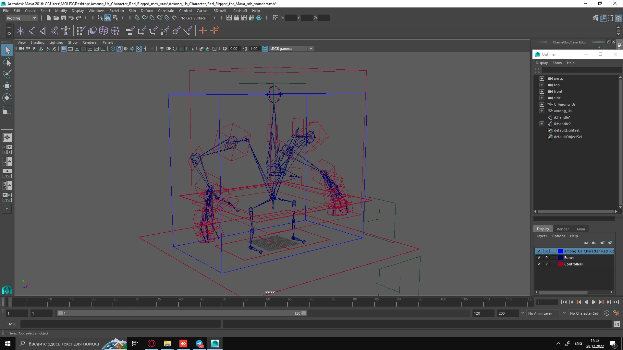This screenshot has height=350, width=623.
Task: Click blue color swatch of Among_Us layer
Action: pos(560,251)
